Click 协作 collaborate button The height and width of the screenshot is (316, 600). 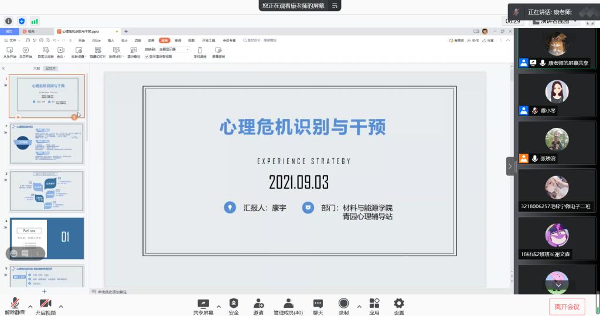tap(473, 40)
